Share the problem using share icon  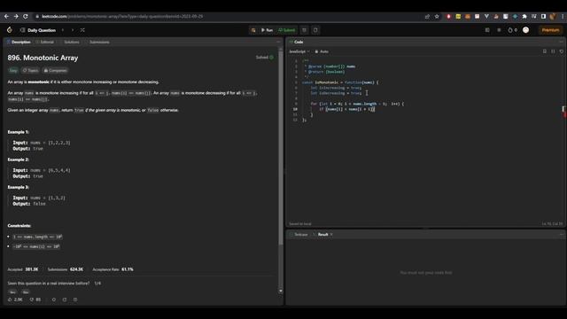65,300
